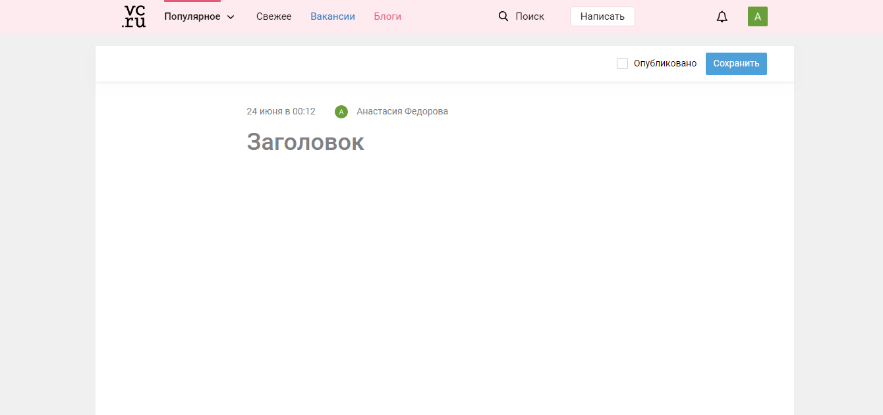Viewport: 883px width, 415px height.
Task: Click Анастасия Федорова's author avatar
Action: point(341,111)
